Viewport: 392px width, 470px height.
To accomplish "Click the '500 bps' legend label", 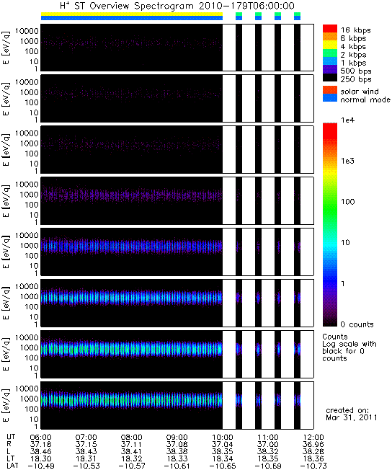I will [356, 71].
